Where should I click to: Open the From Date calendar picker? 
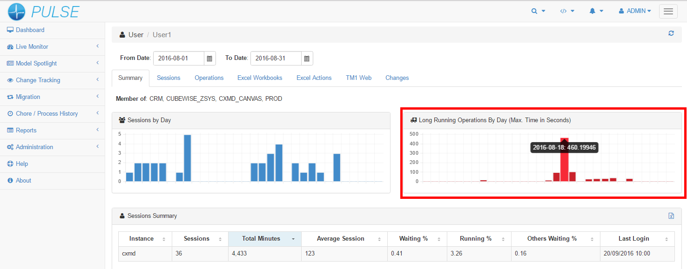tap(209, 59)
